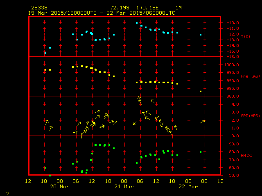Click the -16.0 temperature tick value

229,57
